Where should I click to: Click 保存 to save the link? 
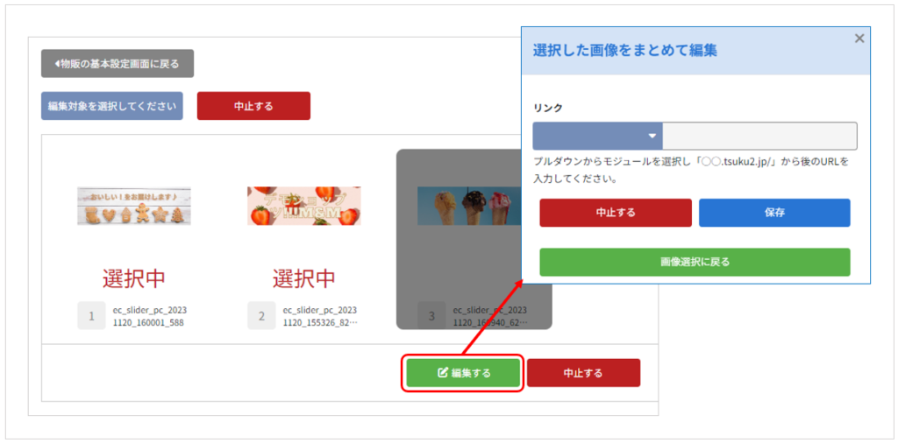tap(774, 213)
